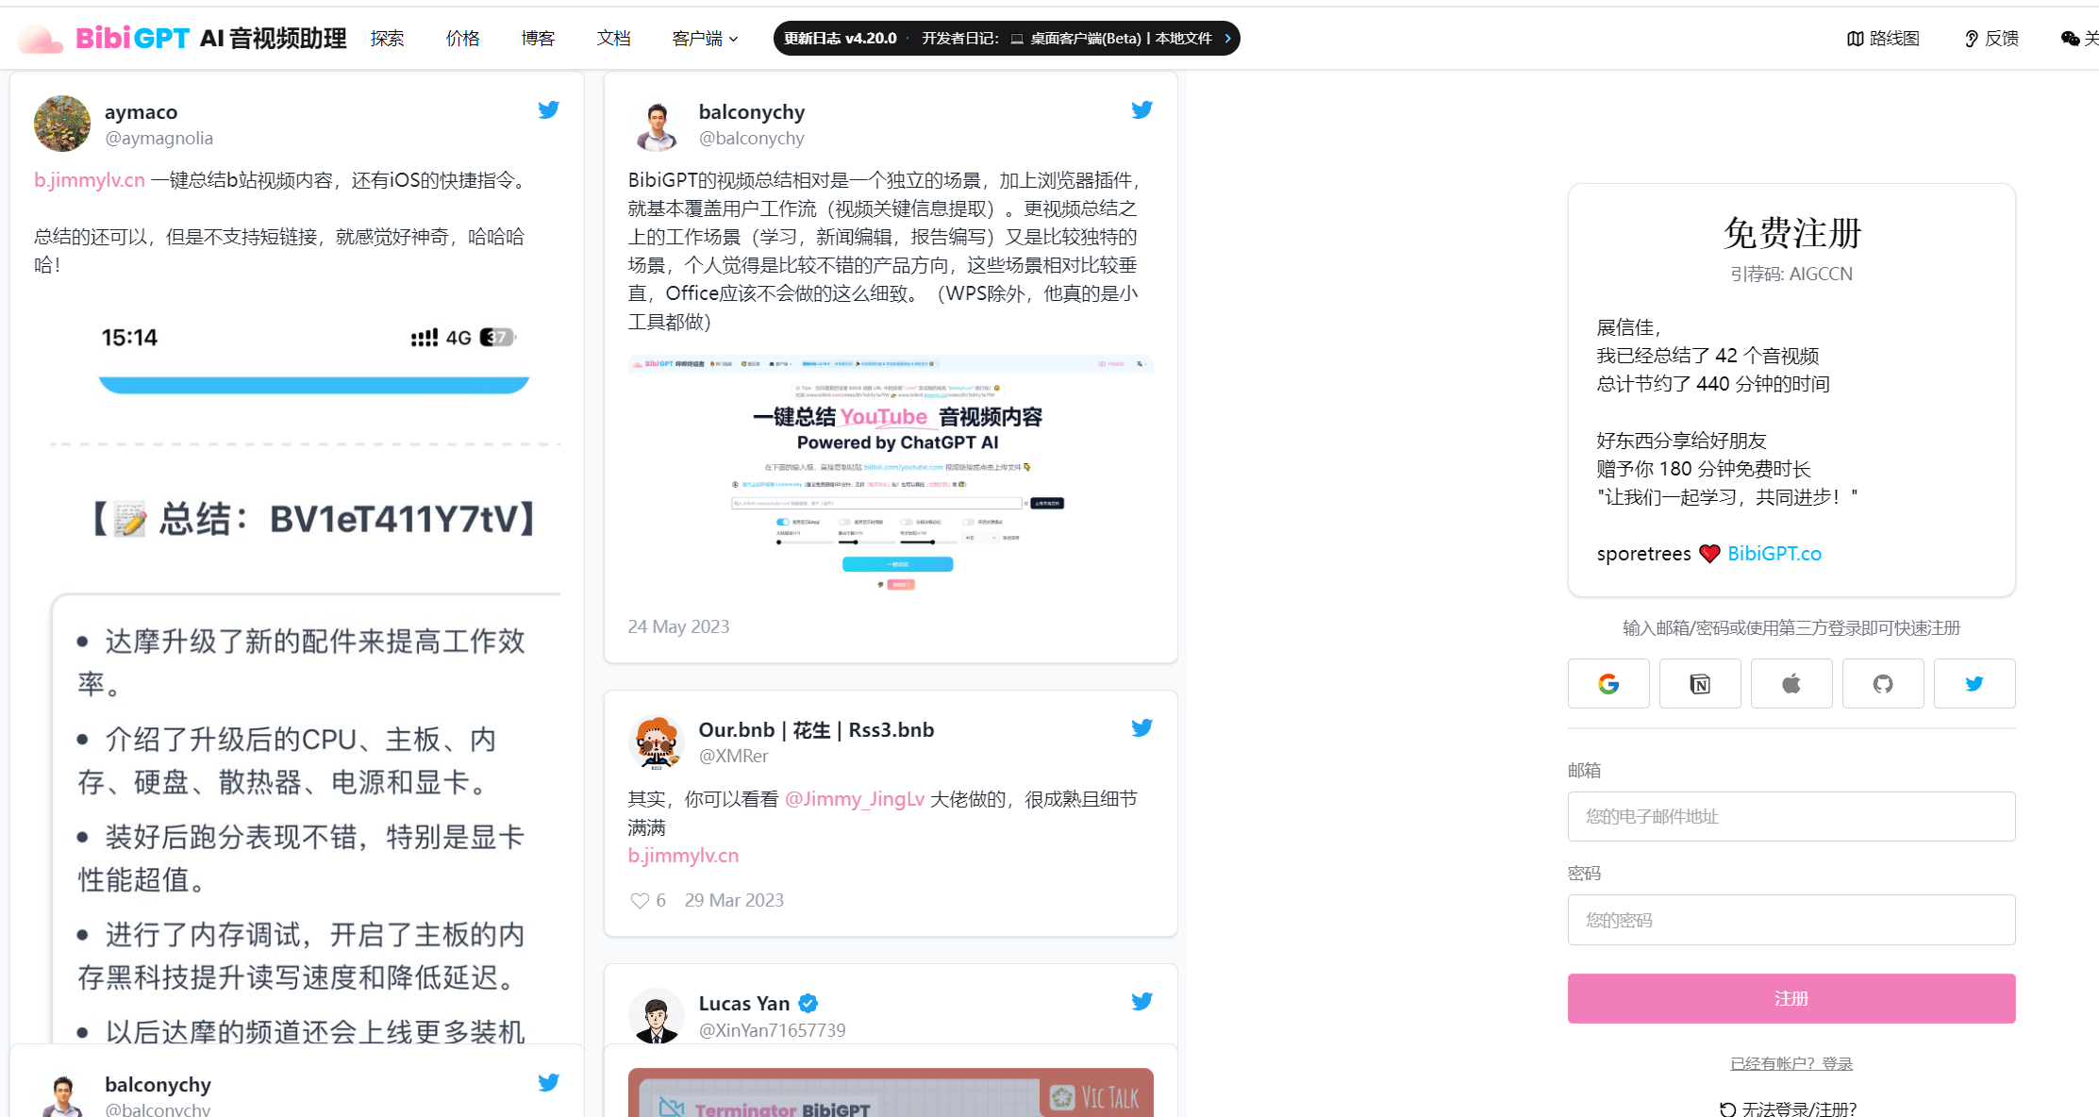Viewport: 2099px width, 1117px height.
Task: Sign in with the Notion icon
Action: click(1700, 683)
